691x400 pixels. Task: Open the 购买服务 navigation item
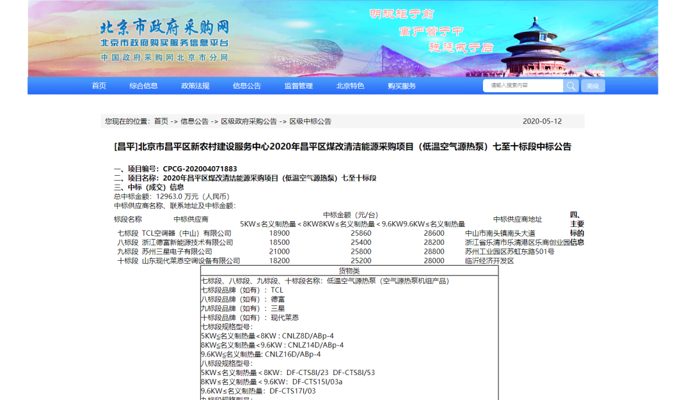pos(402,86)
